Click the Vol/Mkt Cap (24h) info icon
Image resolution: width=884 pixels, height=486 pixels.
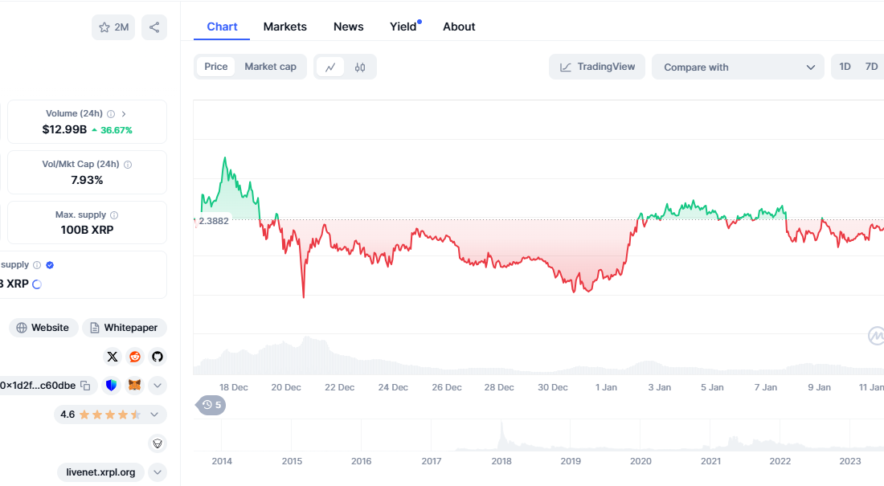click(x=128, y=165)
